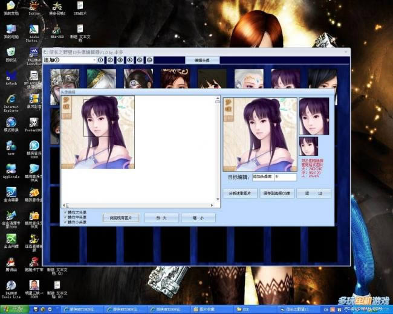The height and width of the screenshot is (314, 393).
Task: Open Internet Explorer desktop icon
Action: 11,100
